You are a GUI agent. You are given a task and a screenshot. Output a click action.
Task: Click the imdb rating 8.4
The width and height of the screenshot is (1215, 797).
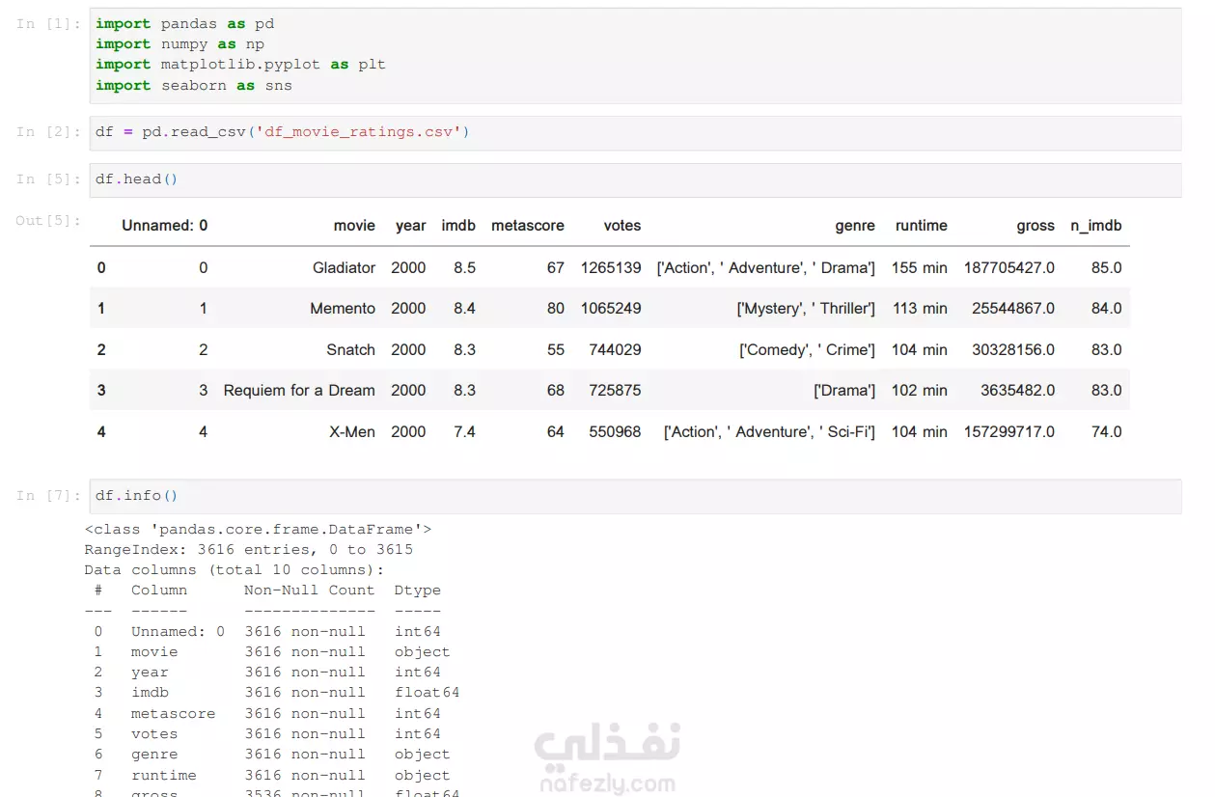coord(465,309)
